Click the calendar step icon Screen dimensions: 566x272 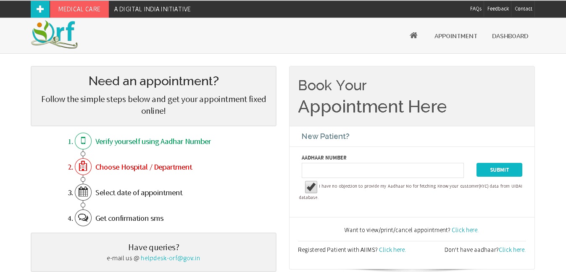(x=83, y=193)
